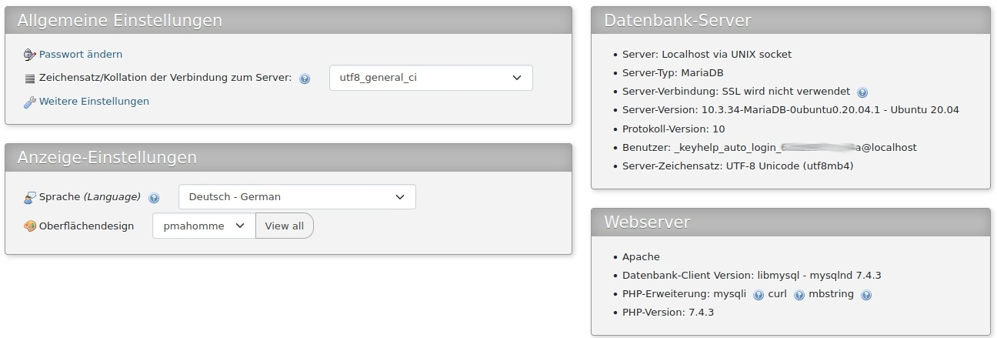Expand the utf8_general_ci collation dropdown

(430, 78)
